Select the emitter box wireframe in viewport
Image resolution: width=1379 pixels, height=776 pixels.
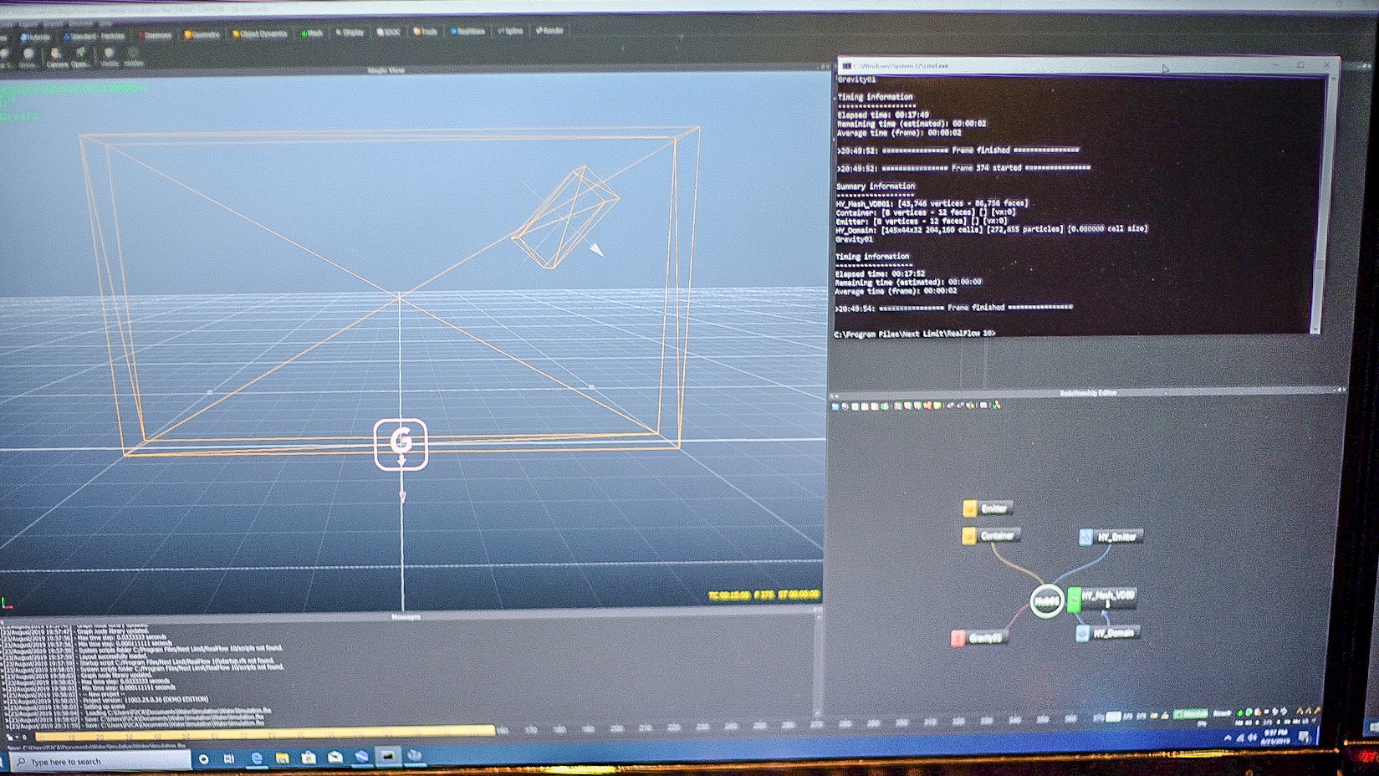click(566, 218)
